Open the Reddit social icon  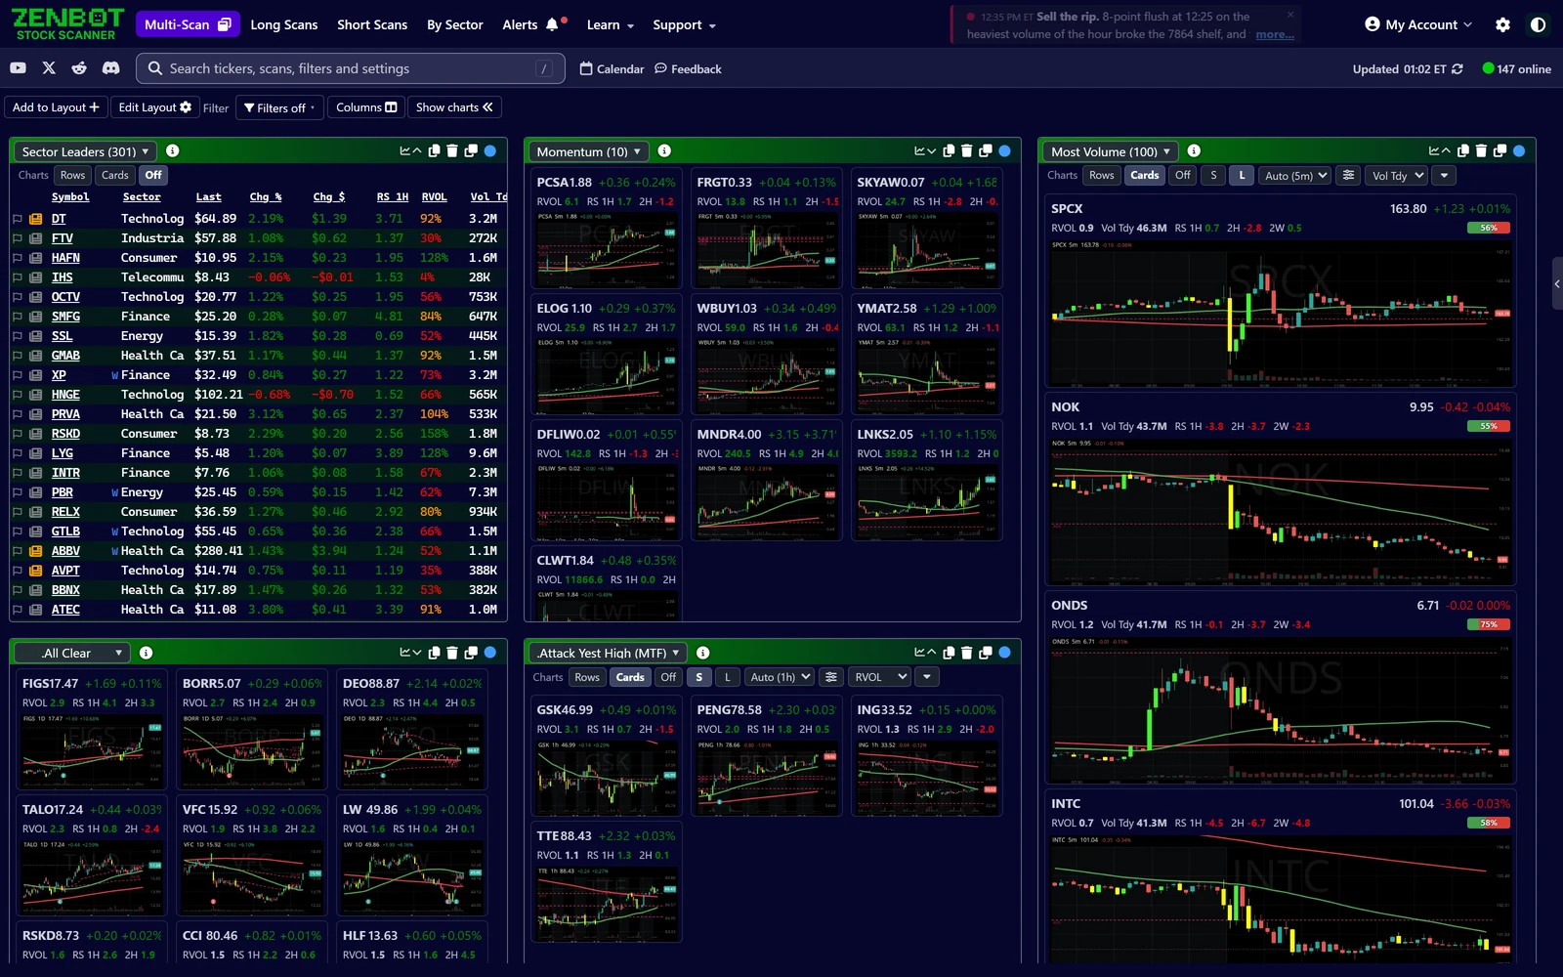pos(79,68)
